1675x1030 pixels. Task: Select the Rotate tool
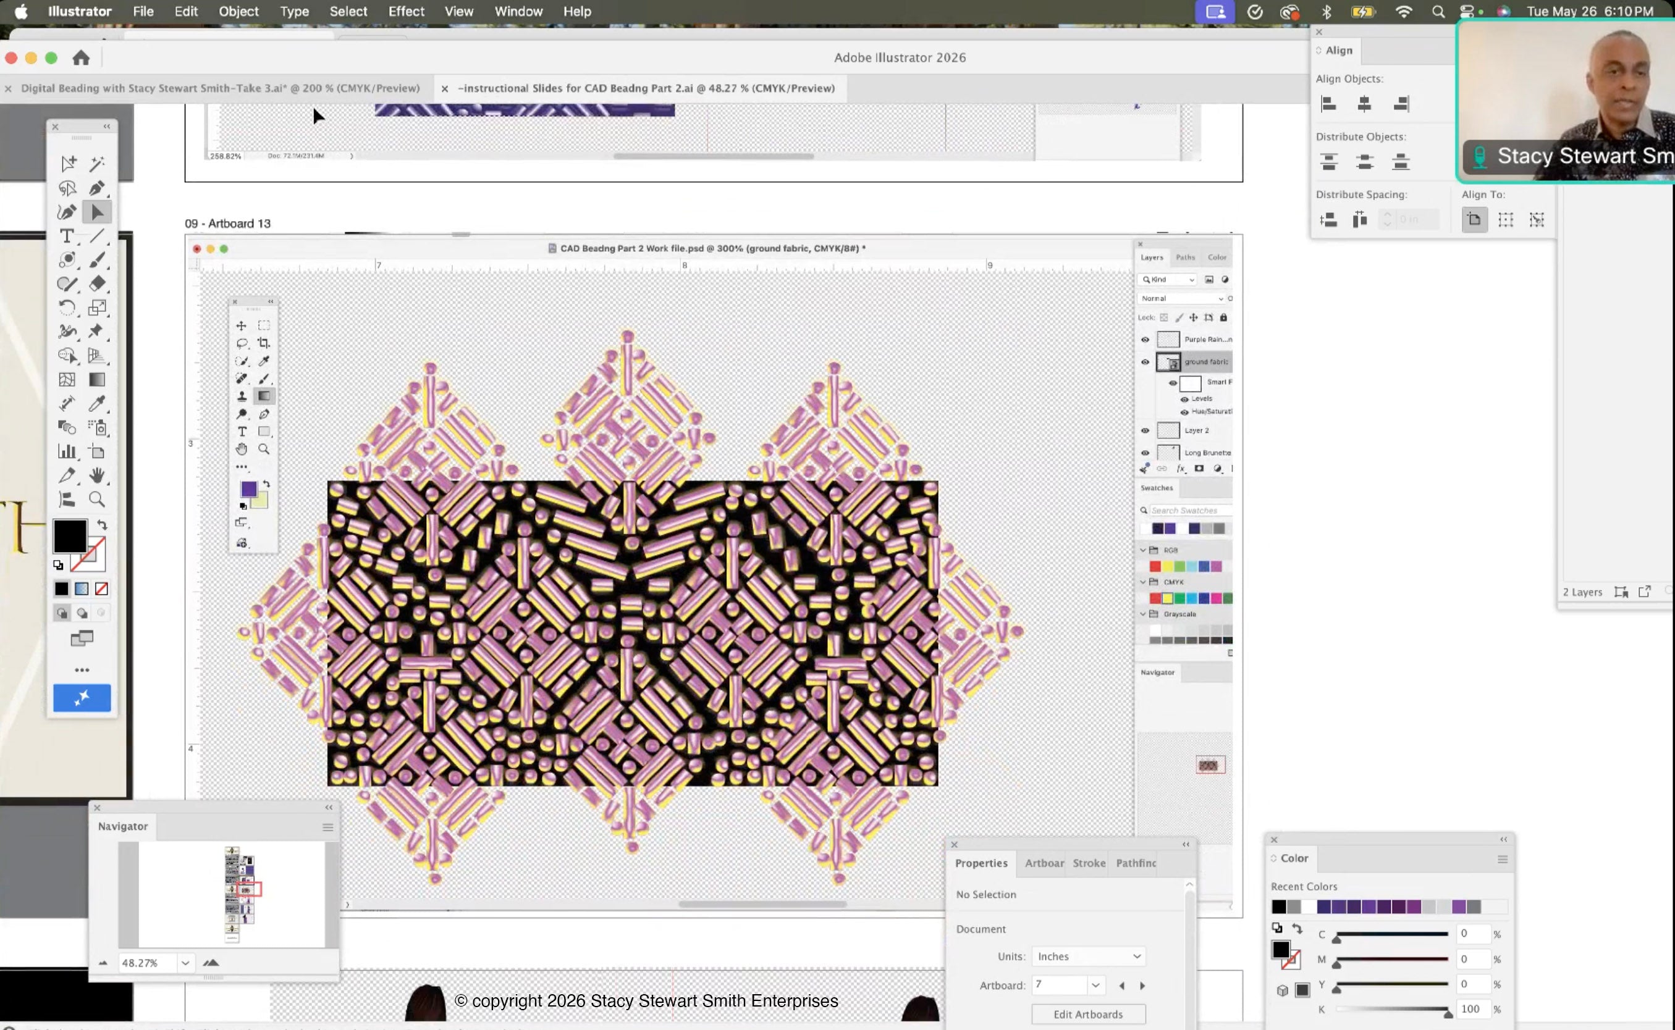[x=67, y=308]
